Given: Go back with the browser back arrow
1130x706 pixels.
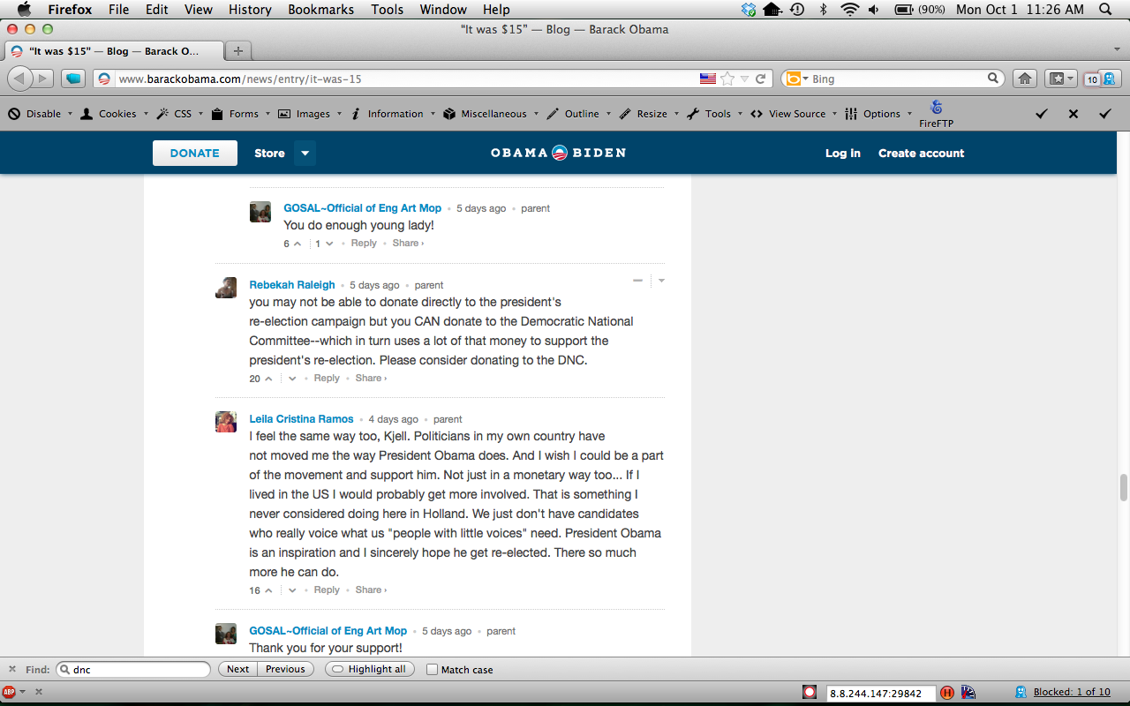Looking at the screenshot, I should [19, 79].
